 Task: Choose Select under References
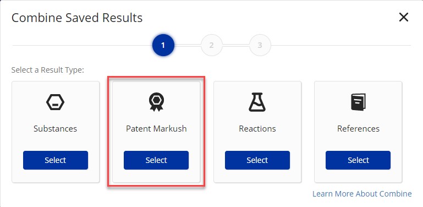358,160
